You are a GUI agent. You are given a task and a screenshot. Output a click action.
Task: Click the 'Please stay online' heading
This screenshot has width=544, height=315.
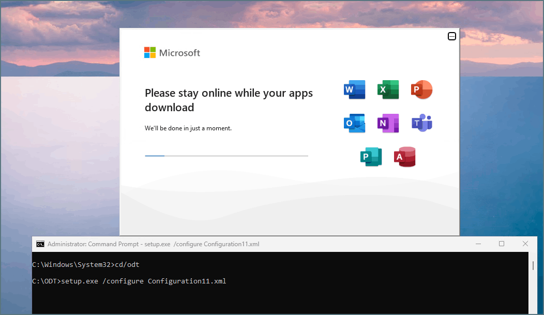(x=229, y=100)
